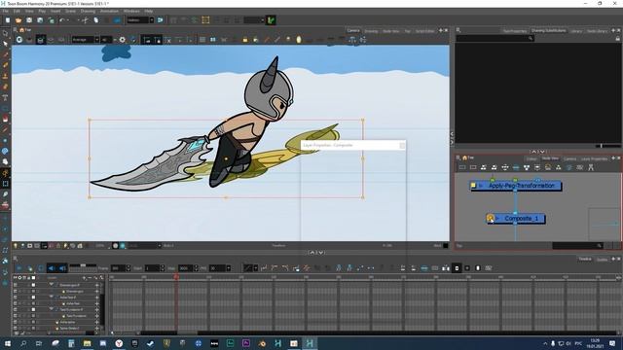Switch to Layer Properties tab in Node View panel
623x350 pixels.
tap(594, 158)
